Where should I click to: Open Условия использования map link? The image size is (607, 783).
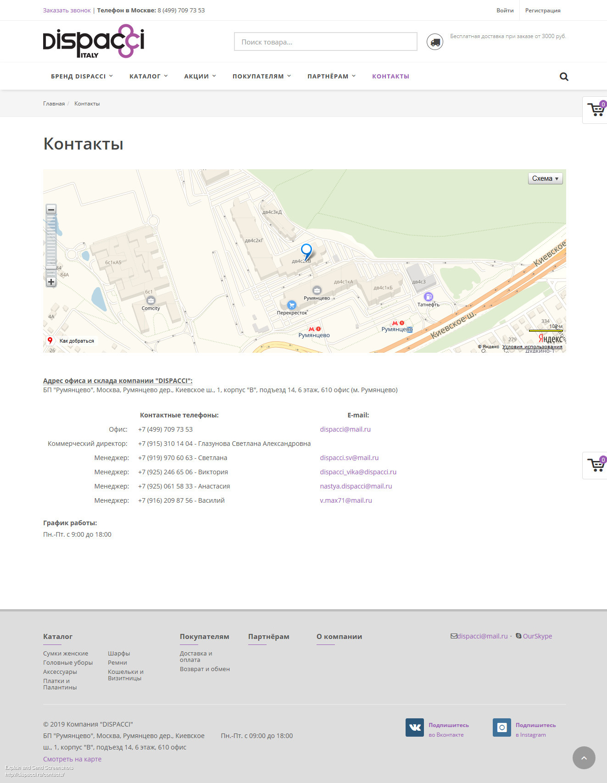[x=532, y=347]
